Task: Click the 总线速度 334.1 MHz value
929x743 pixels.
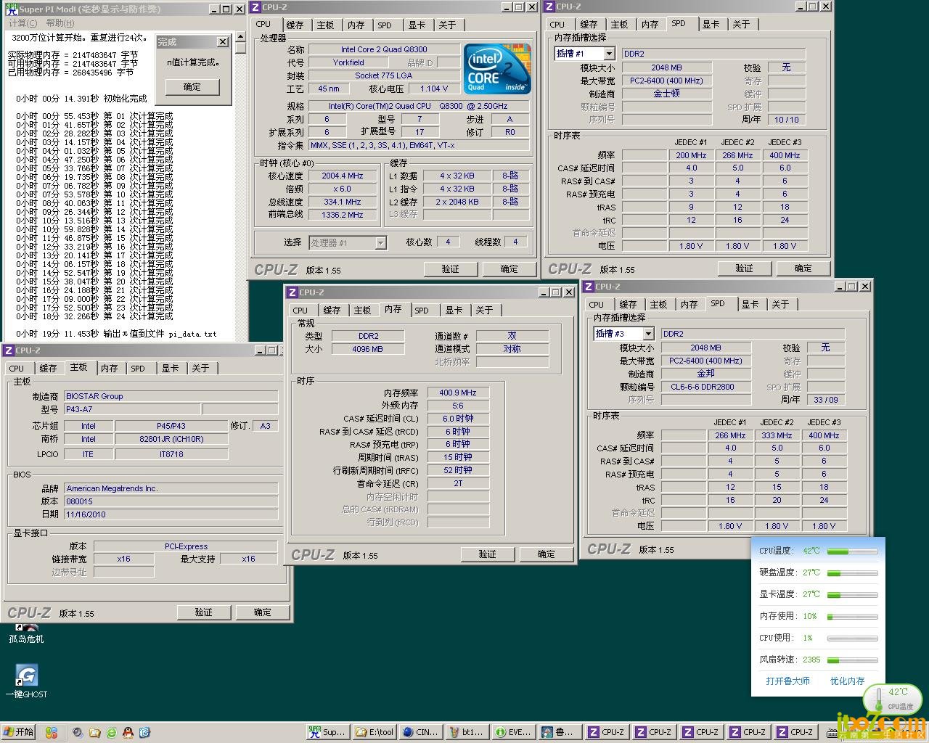Action: [343, 202]
